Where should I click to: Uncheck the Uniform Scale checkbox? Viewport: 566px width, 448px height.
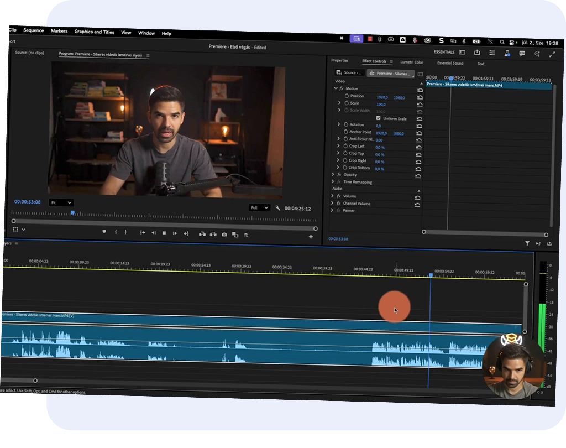[x=378, y=118]
